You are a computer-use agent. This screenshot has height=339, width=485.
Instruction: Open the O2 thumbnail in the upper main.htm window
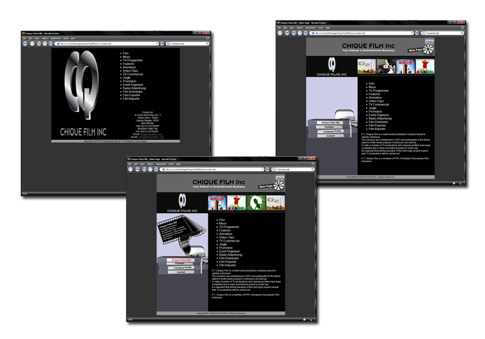click(367, 67)
